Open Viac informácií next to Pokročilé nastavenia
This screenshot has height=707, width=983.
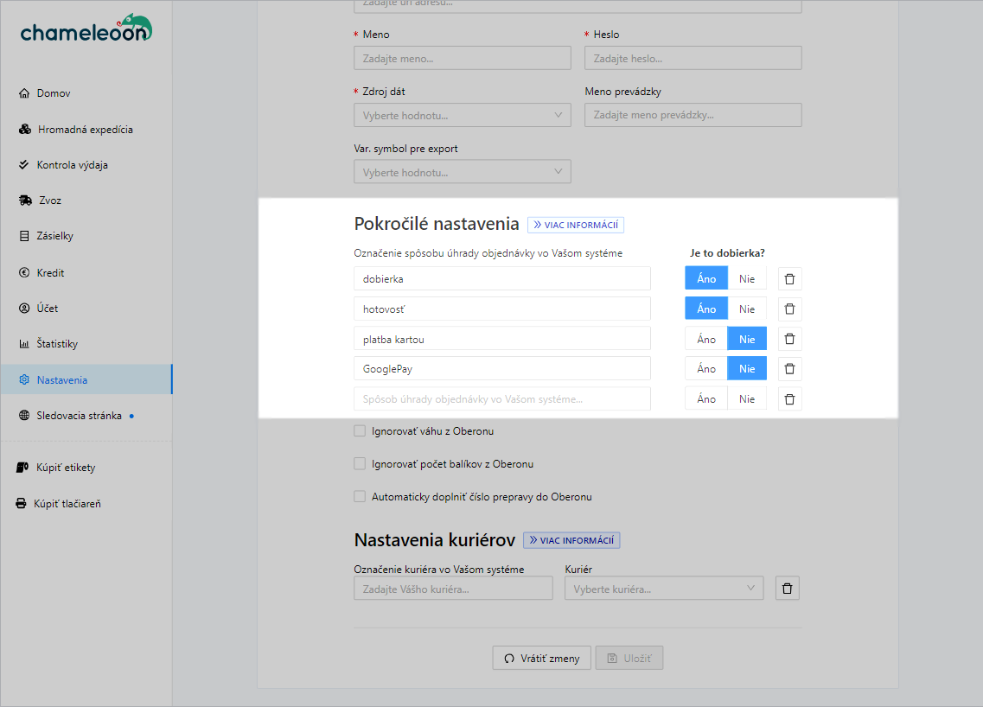(x=575, y=225)
